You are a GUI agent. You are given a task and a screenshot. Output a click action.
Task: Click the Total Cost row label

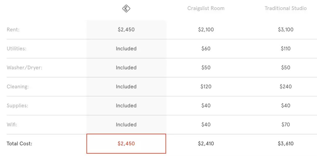tap(19, 144)
